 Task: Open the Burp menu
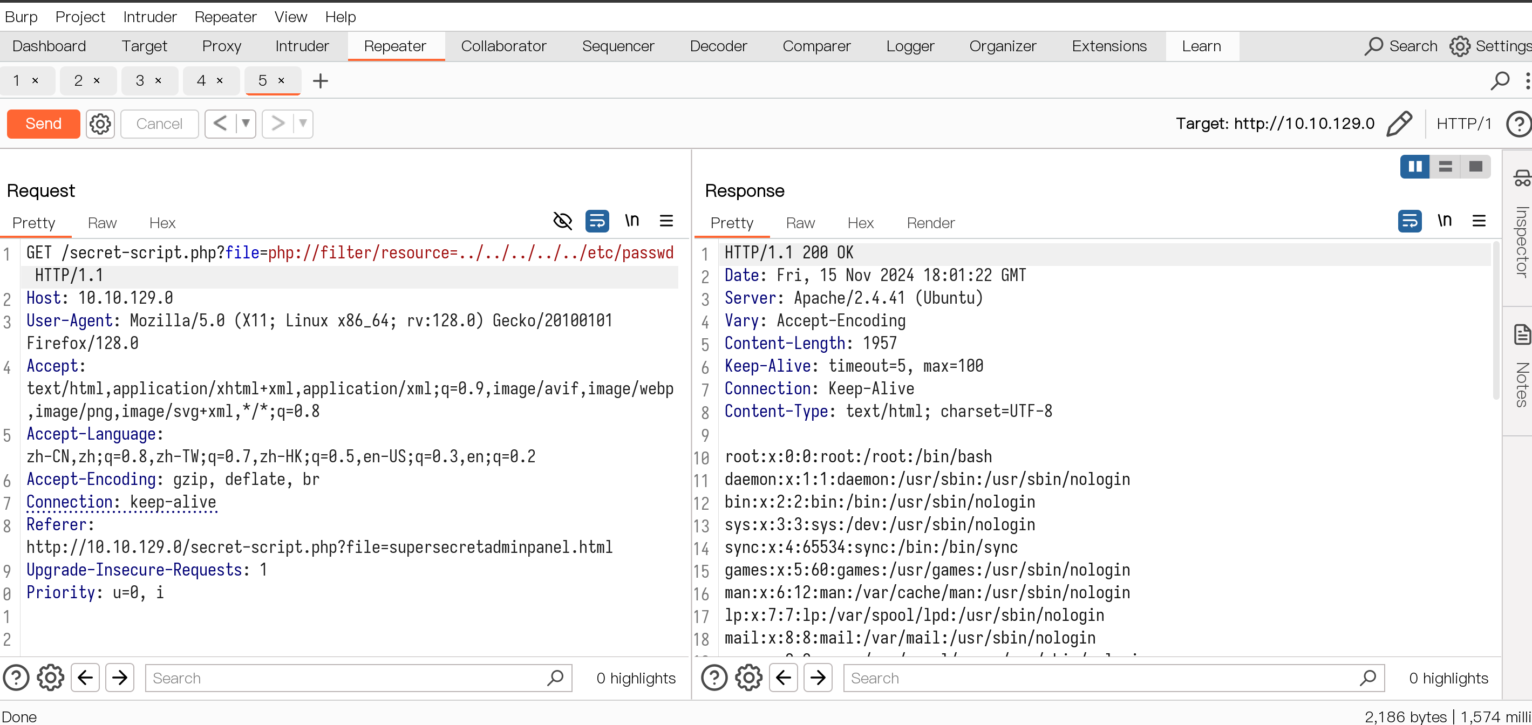(x=21, y=17)
